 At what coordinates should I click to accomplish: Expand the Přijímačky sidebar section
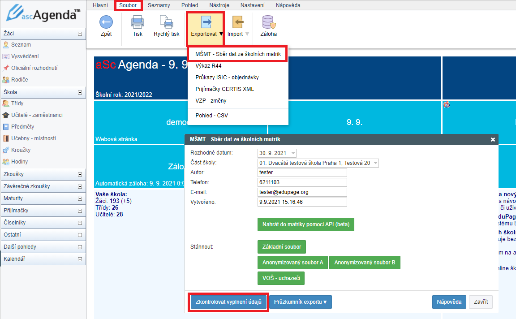point(80,211)
